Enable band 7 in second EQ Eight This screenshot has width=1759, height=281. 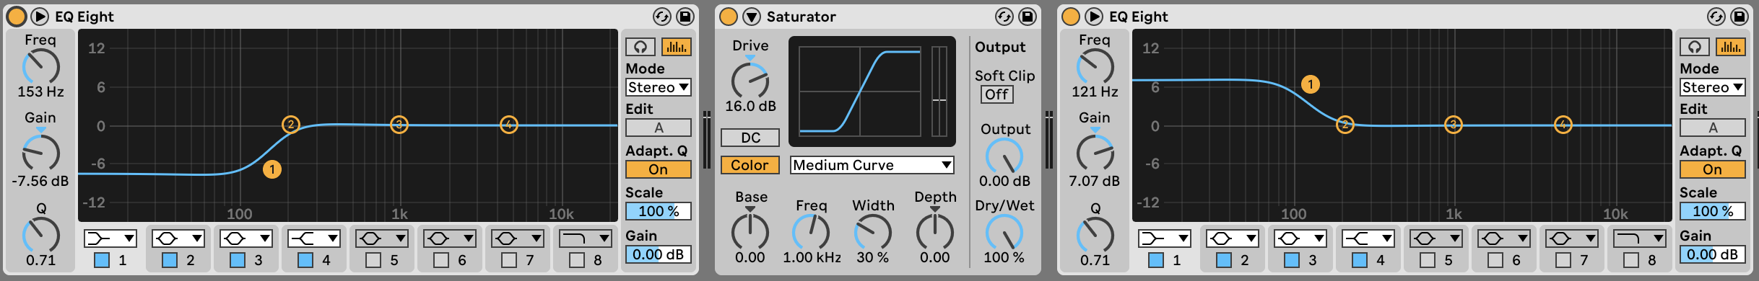click(x=1563, y=260)
